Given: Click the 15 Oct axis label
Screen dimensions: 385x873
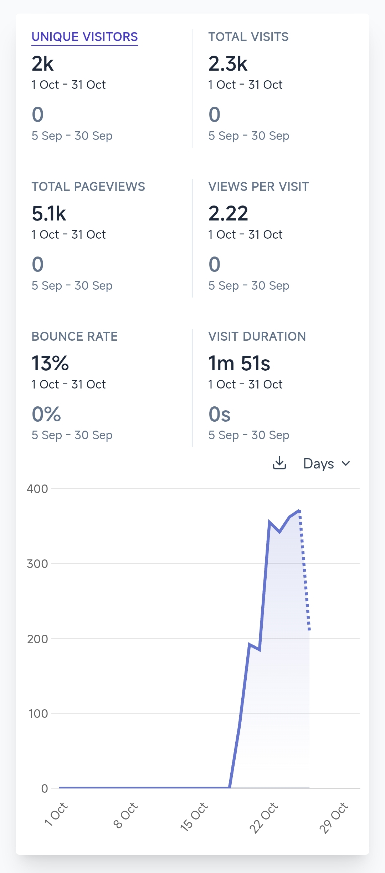Looking at the screenshot, I should coord(194,817).
